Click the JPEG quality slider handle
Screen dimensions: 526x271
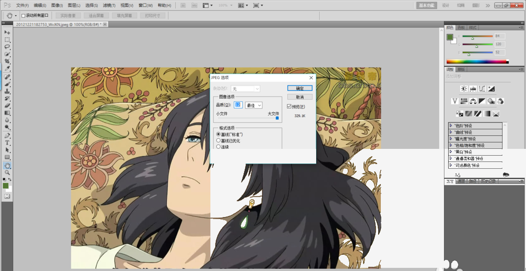pos(277,118)
